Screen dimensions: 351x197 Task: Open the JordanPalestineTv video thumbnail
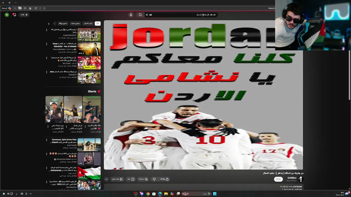[89, 35]
